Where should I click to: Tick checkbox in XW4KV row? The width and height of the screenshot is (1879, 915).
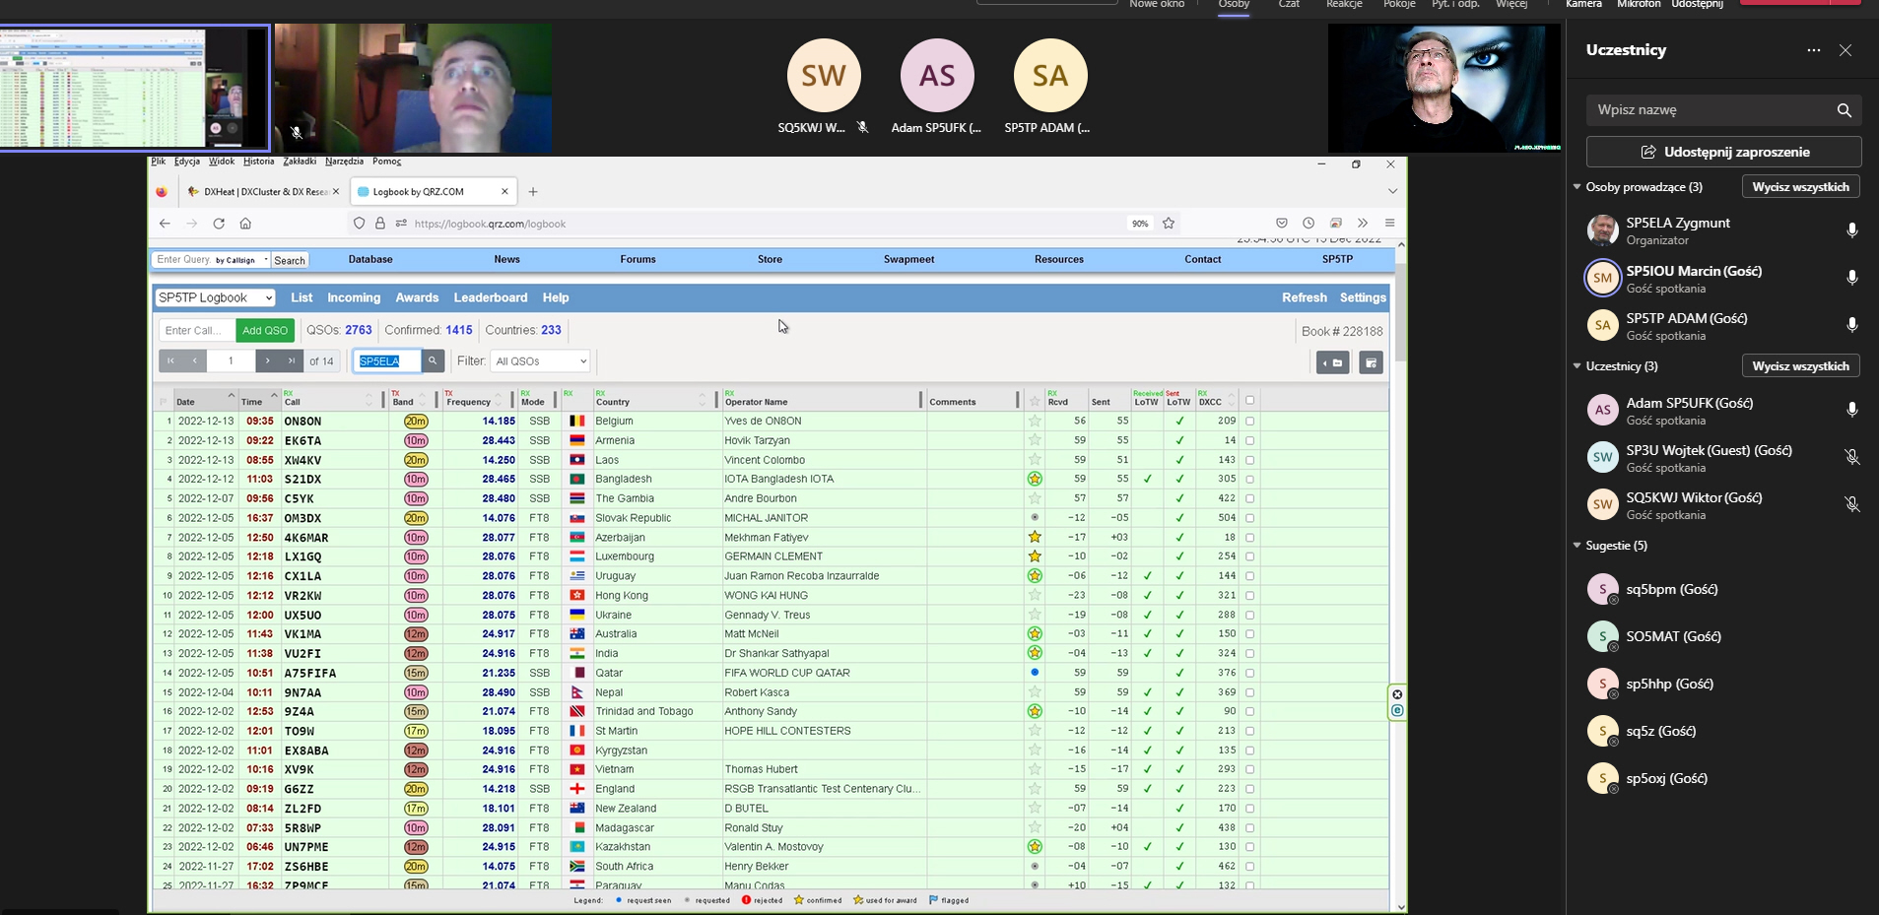click(x=1249, y=460)
